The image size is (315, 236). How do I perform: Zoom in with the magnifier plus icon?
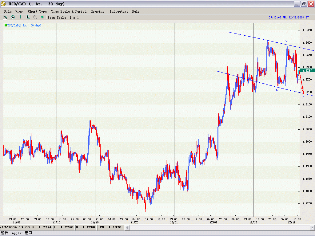(x=28, y=17)
